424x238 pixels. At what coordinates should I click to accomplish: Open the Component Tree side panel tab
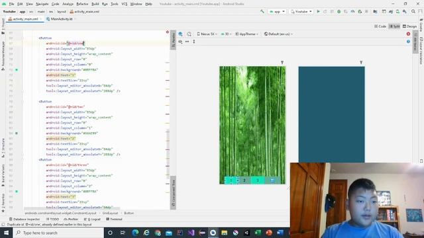tap(174, 192)
